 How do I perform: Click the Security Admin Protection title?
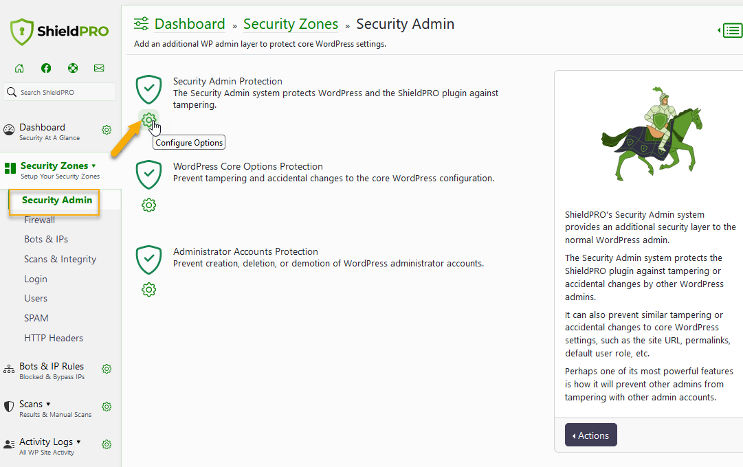228,82
